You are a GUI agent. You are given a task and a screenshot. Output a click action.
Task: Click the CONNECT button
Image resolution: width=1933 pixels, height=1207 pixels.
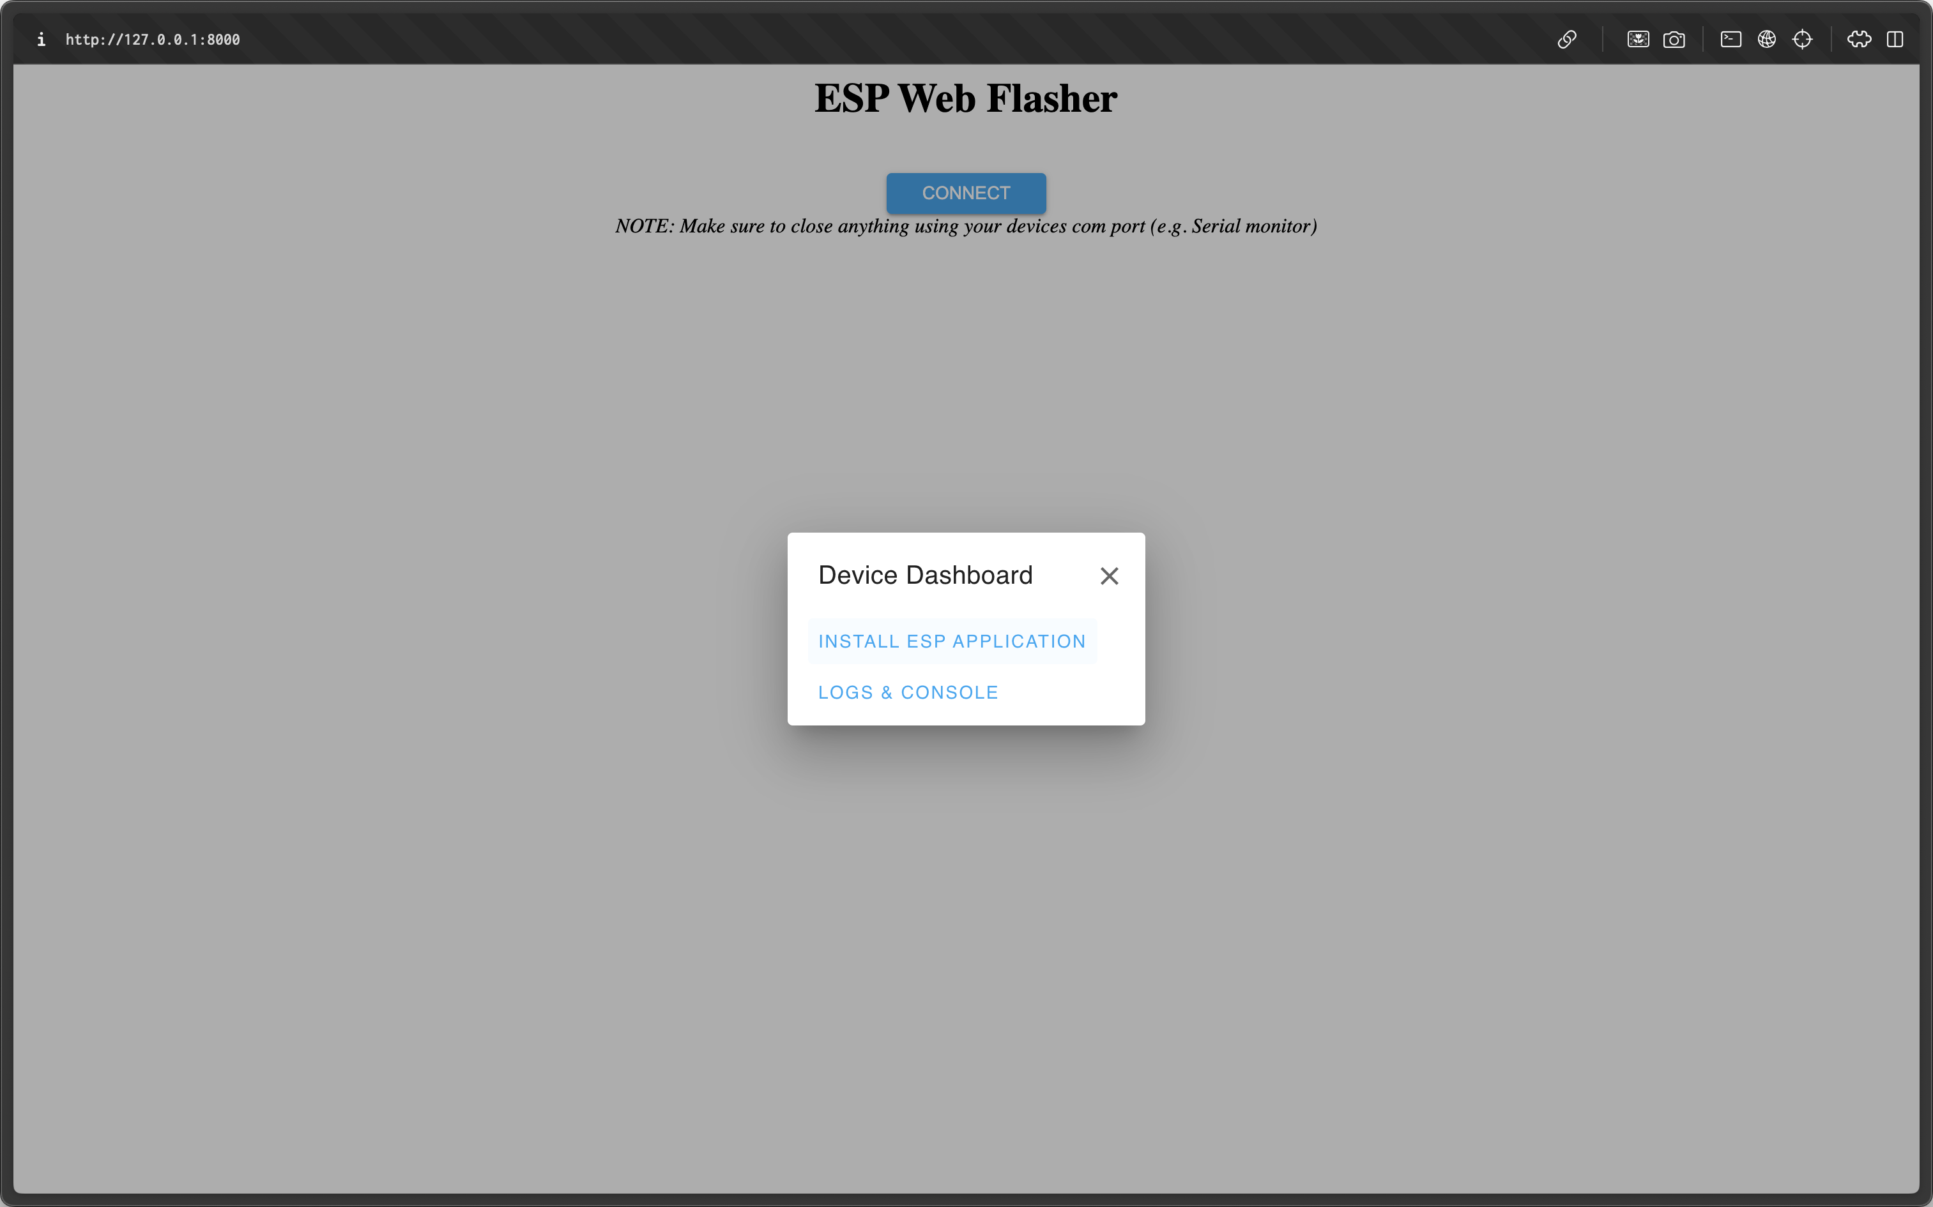pyautogui.click(x=966, y=193)
